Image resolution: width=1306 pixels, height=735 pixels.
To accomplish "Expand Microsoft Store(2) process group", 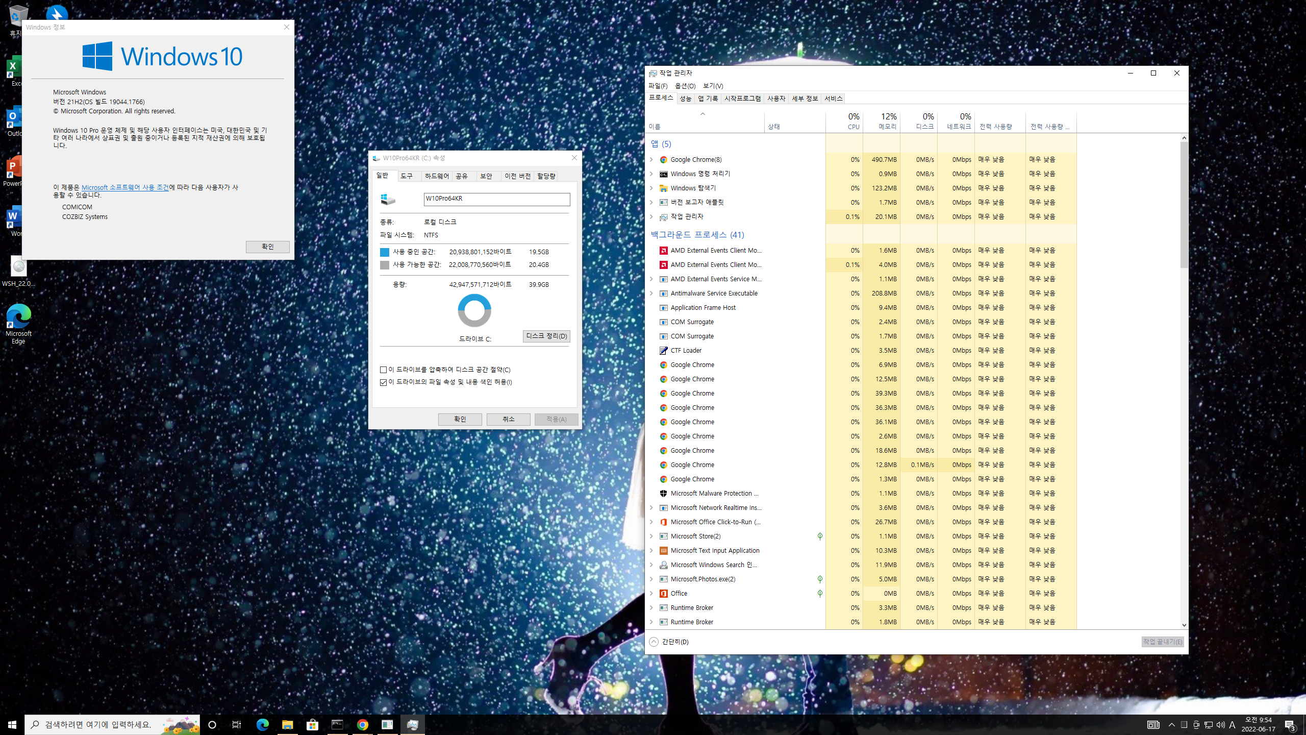I will click(651, 536).
